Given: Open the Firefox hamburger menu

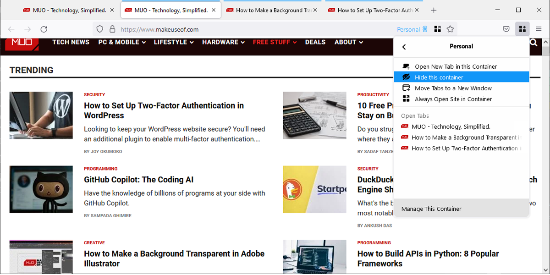Looking at the screenshot, I should tap(539, 29).
